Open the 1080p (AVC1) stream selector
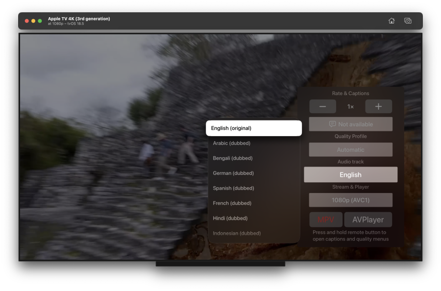 tap(350, 200)
